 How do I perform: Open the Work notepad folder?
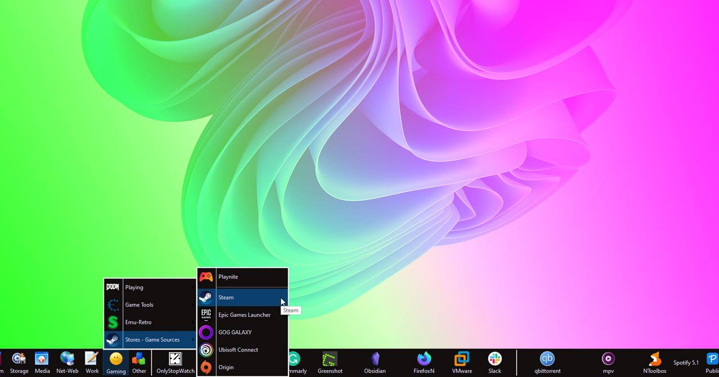92,363
